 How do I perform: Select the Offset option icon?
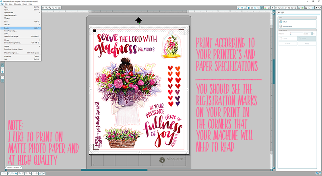point(281,22)
